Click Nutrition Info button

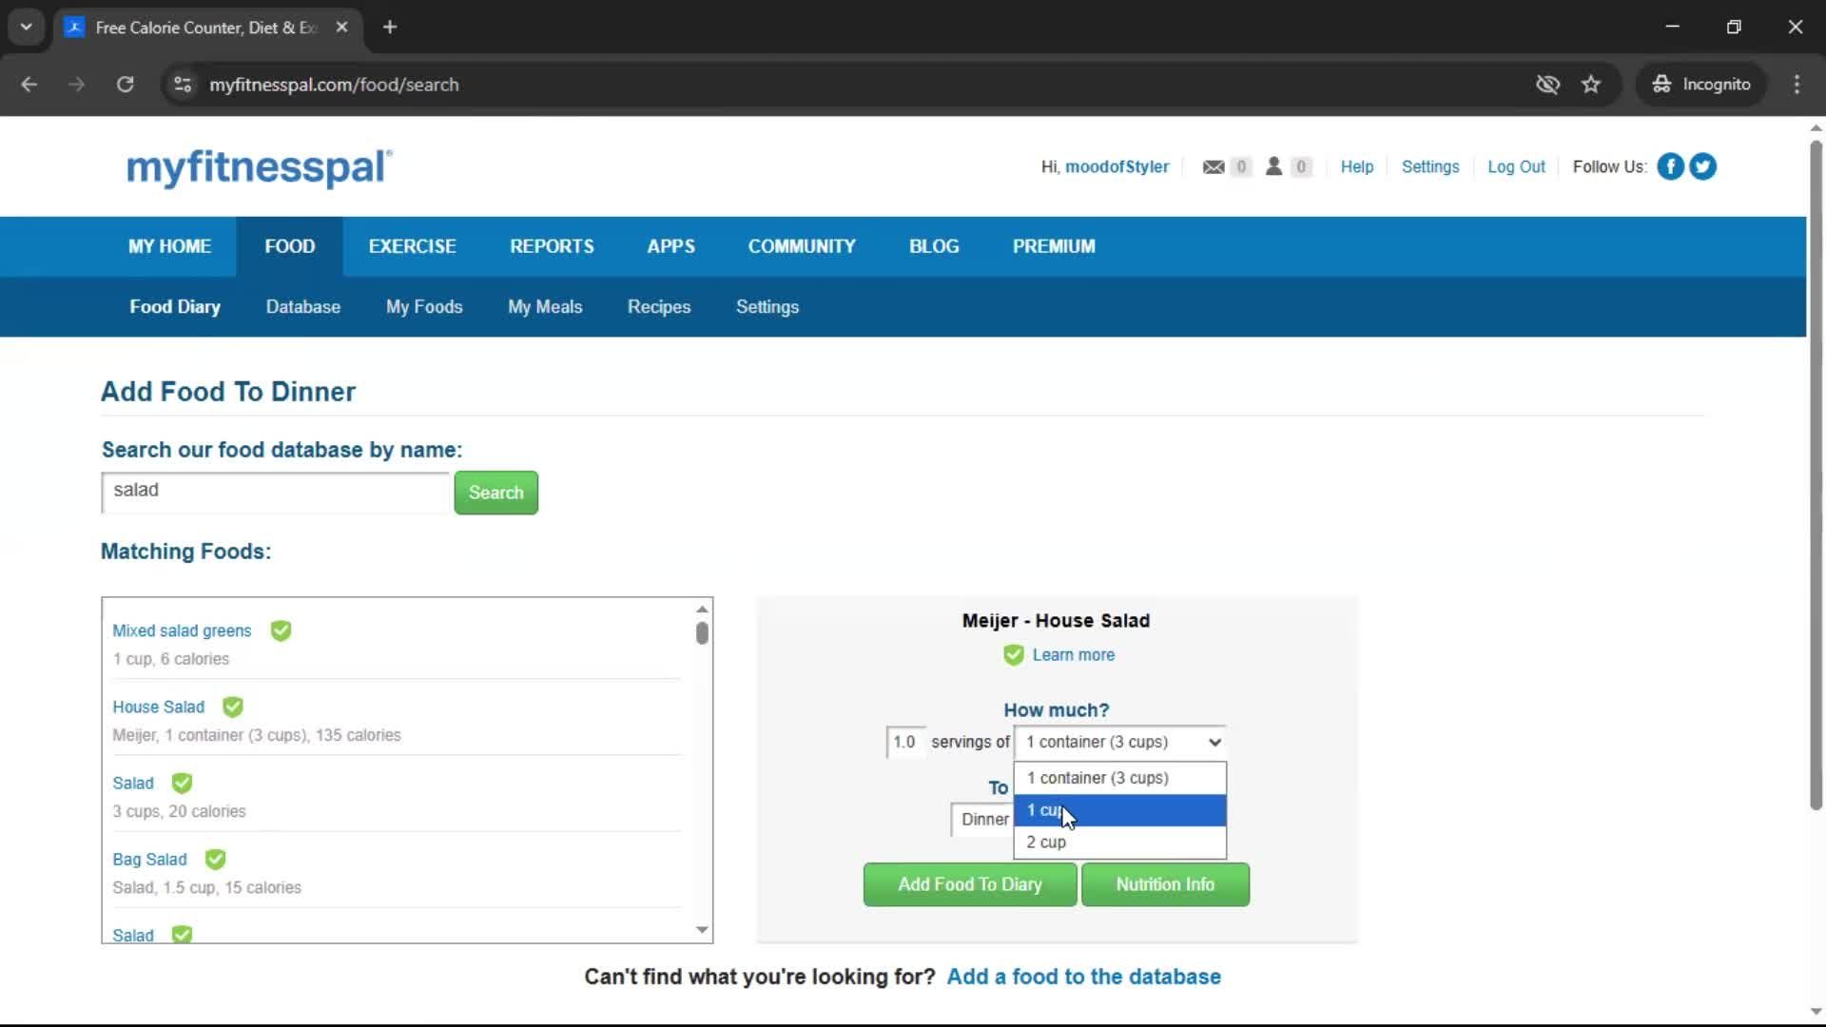[x=1165, y=884]
